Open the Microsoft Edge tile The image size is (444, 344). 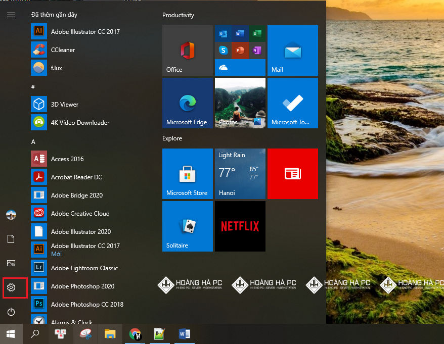click(188, 103)
